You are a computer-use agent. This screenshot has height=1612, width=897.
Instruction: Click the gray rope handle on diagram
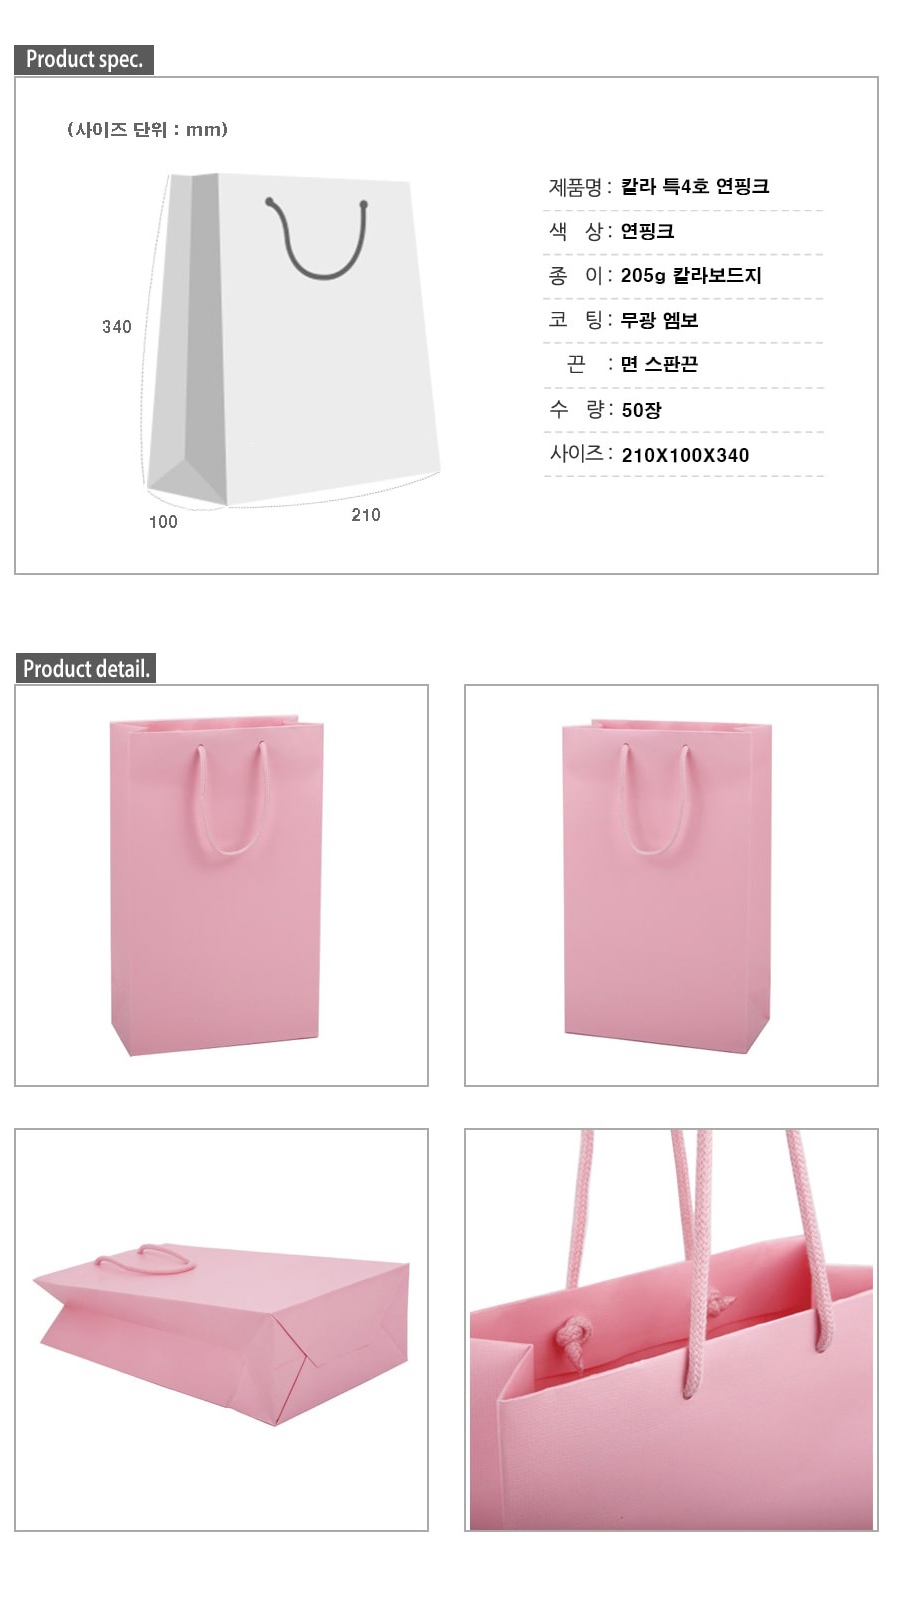[x=317, y=238]
